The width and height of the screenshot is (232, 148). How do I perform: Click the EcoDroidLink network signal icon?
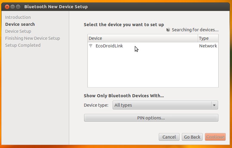coord(90,46)
